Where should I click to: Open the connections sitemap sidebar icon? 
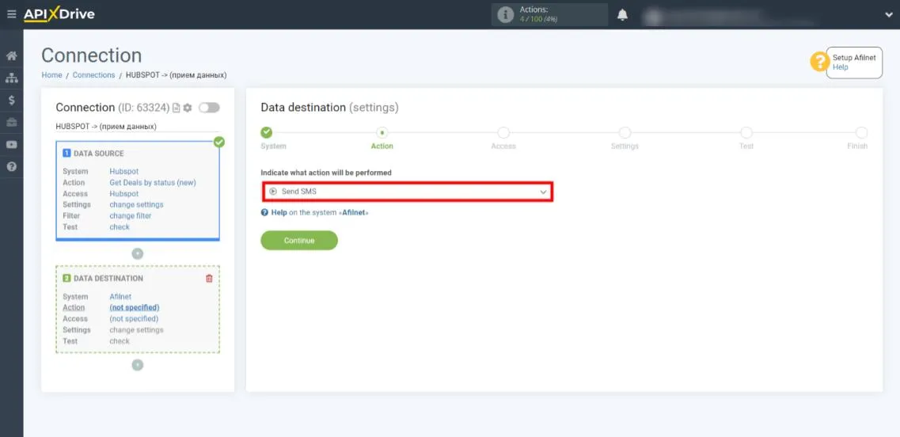[11, 78]
